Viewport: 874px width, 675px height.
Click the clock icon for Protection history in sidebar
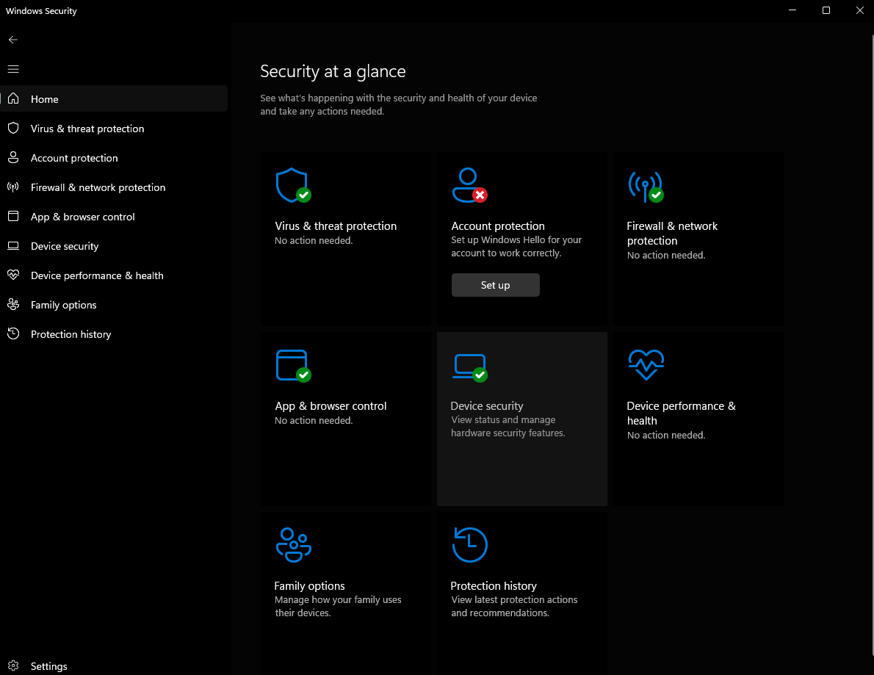[x=13, y=334]
